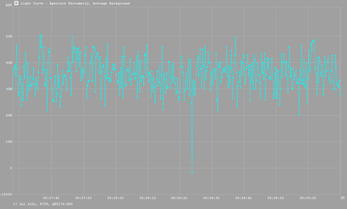This screenshot has width=347, height=209.
Task: Click the 10K label on the vertical axis
Action: pos(9,142)
